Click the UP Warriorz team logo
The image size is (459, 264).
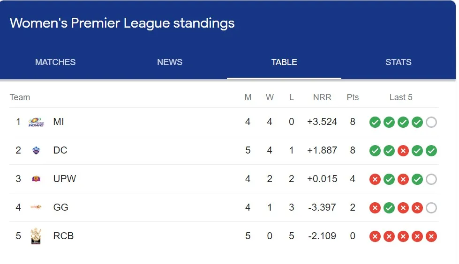[36, 179]
